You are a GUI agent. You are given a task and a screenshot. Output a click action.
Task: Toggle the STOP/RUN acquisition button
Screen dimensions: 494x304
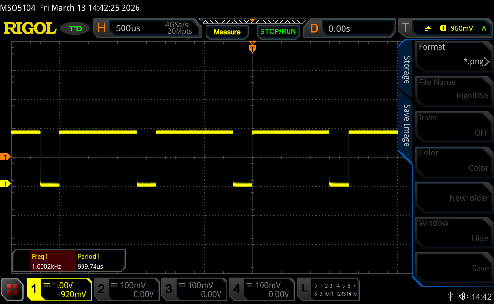(277, 32)
